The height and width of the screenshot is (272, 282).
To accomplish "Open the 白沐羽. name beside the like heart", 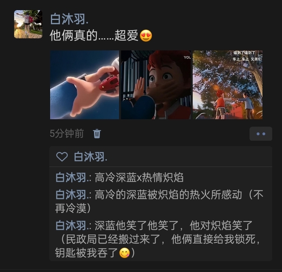I will point(90,157).
